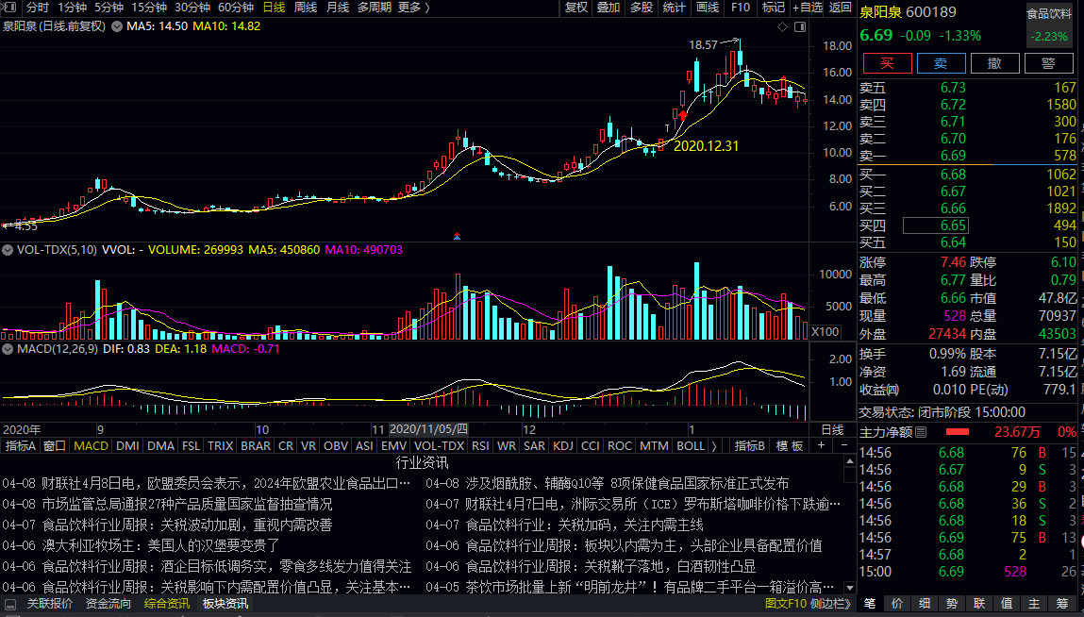This screenshot has height=617, width=1084.
Task: Open F10 company info
Action: point(741,8)
